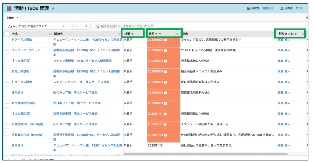Check the box for ツナシン電機様 【注文書回収】 row
This screenshot has height=163, width=313.
(7, 63)
